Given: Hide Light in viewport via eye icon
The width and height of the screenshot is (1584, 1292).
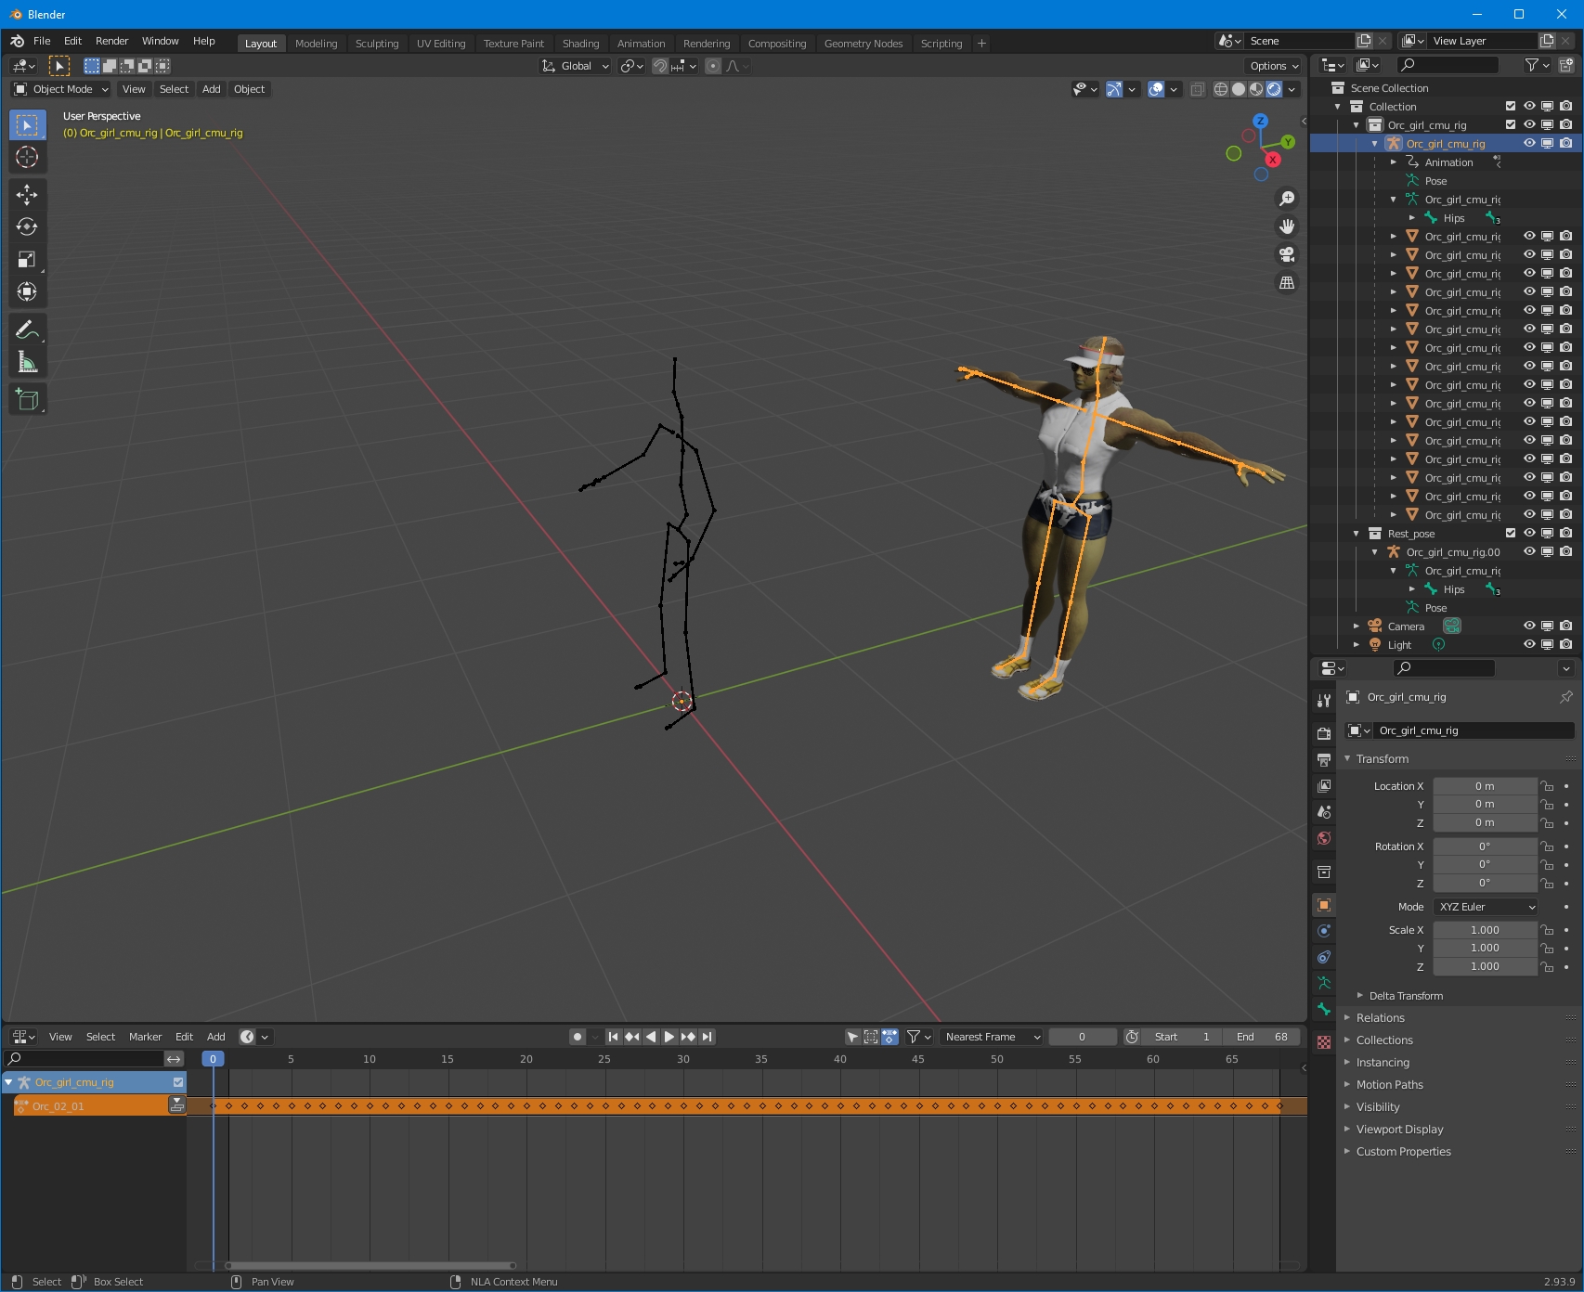Looking at the screenshot, I should [1529, 644].
